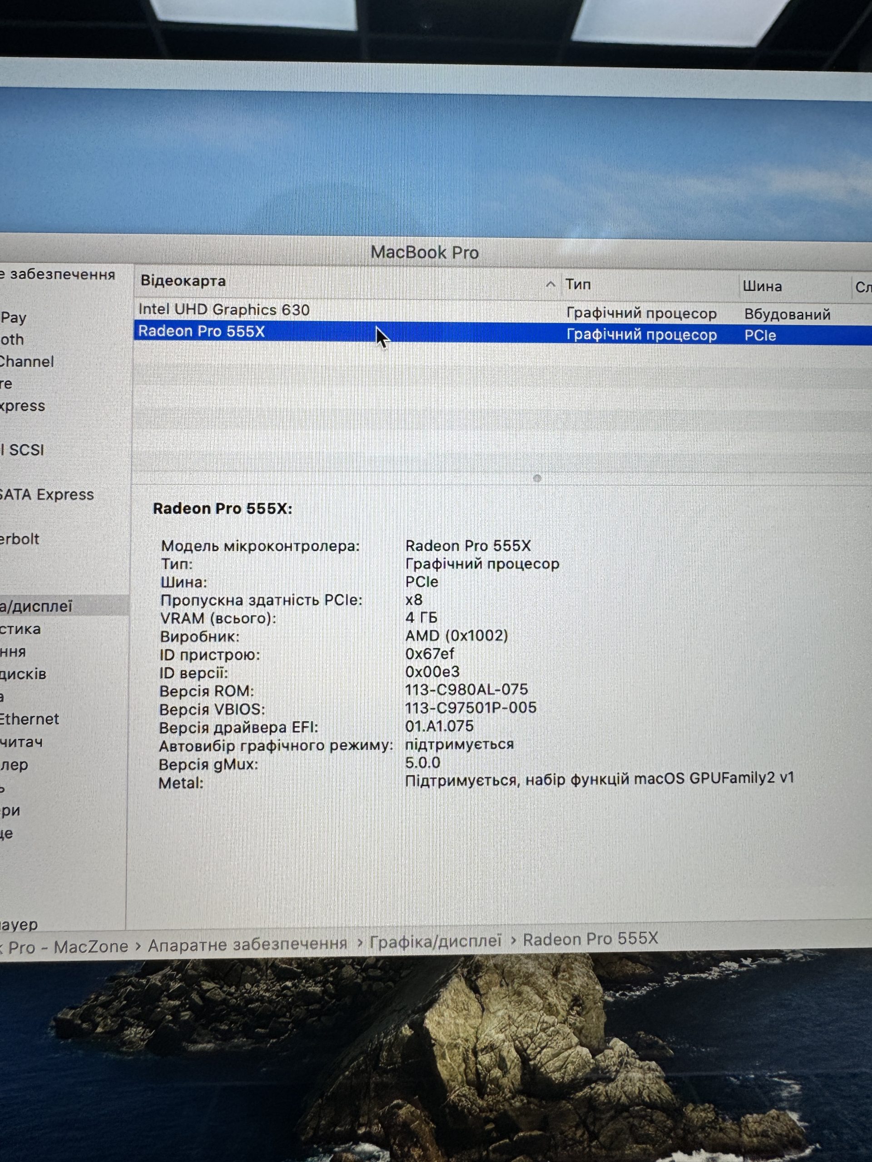Screen dimensions: 872x1162
Task: Click the PCIe lane width value x8
Action: click(414, 600)
